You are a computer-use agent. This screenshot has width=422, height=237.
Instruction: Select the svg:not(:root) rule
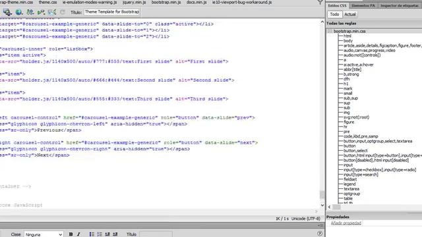click(356, 117)
